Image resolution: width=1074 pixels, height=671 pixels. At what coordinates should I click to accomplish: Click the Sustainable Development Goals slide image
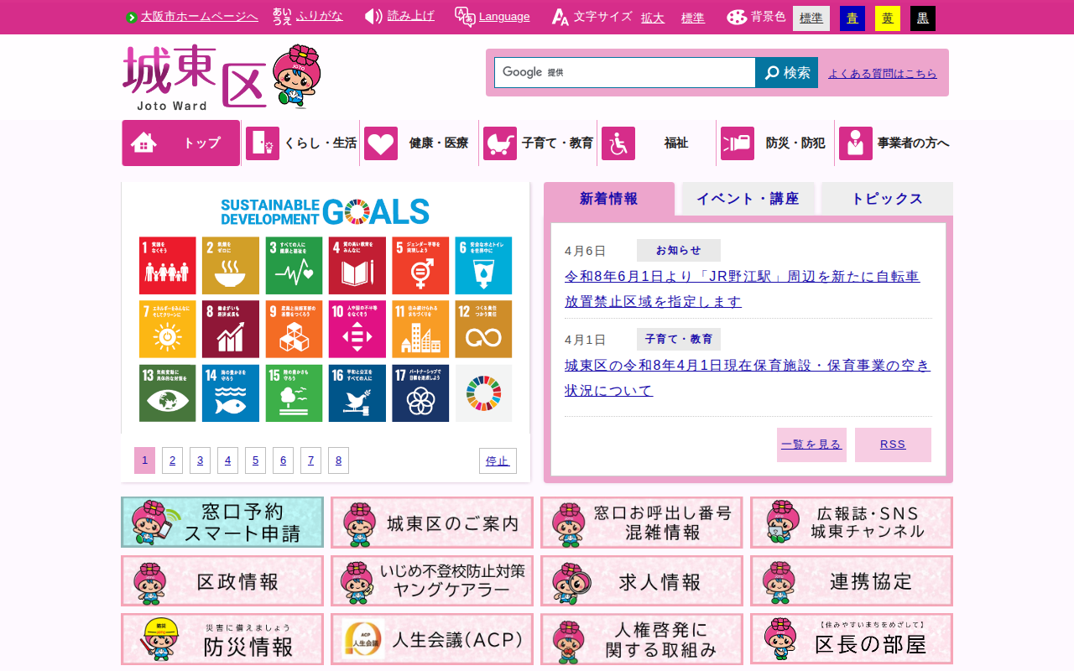tap(326, 308)
